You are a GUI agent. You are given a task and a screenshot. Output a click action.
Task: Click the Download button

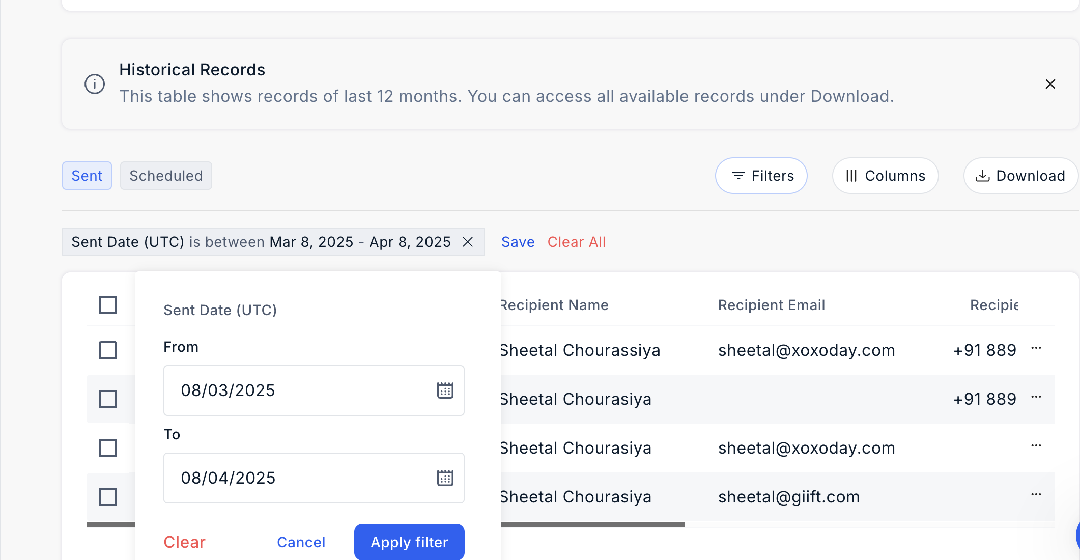coord(1020,176)
